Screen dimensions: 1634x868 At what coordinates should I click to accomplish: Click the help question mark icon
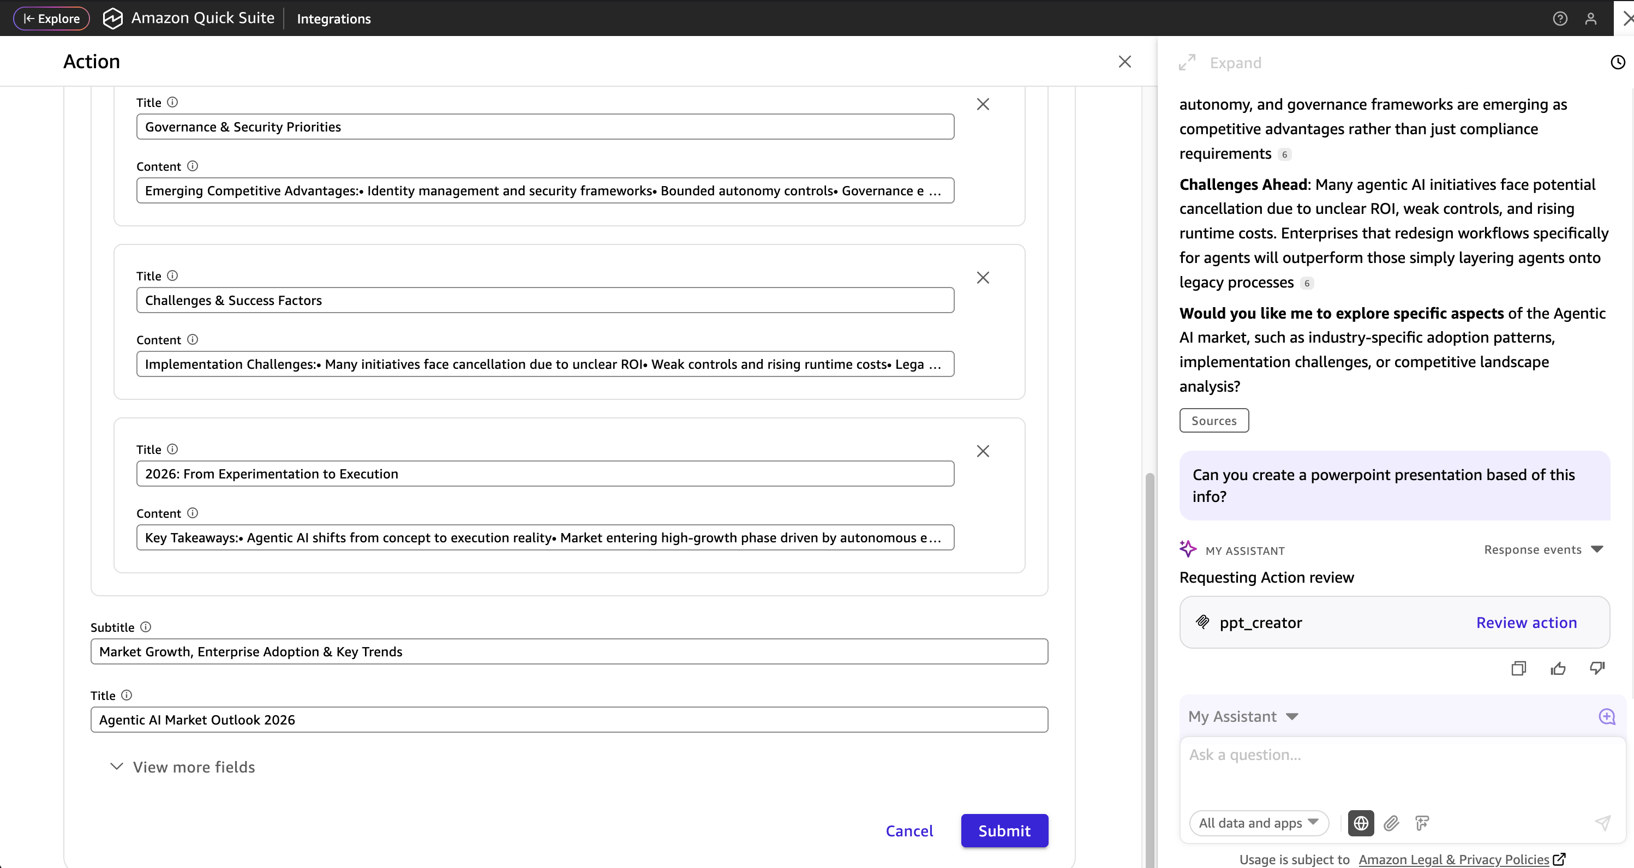coord(1560,19)
